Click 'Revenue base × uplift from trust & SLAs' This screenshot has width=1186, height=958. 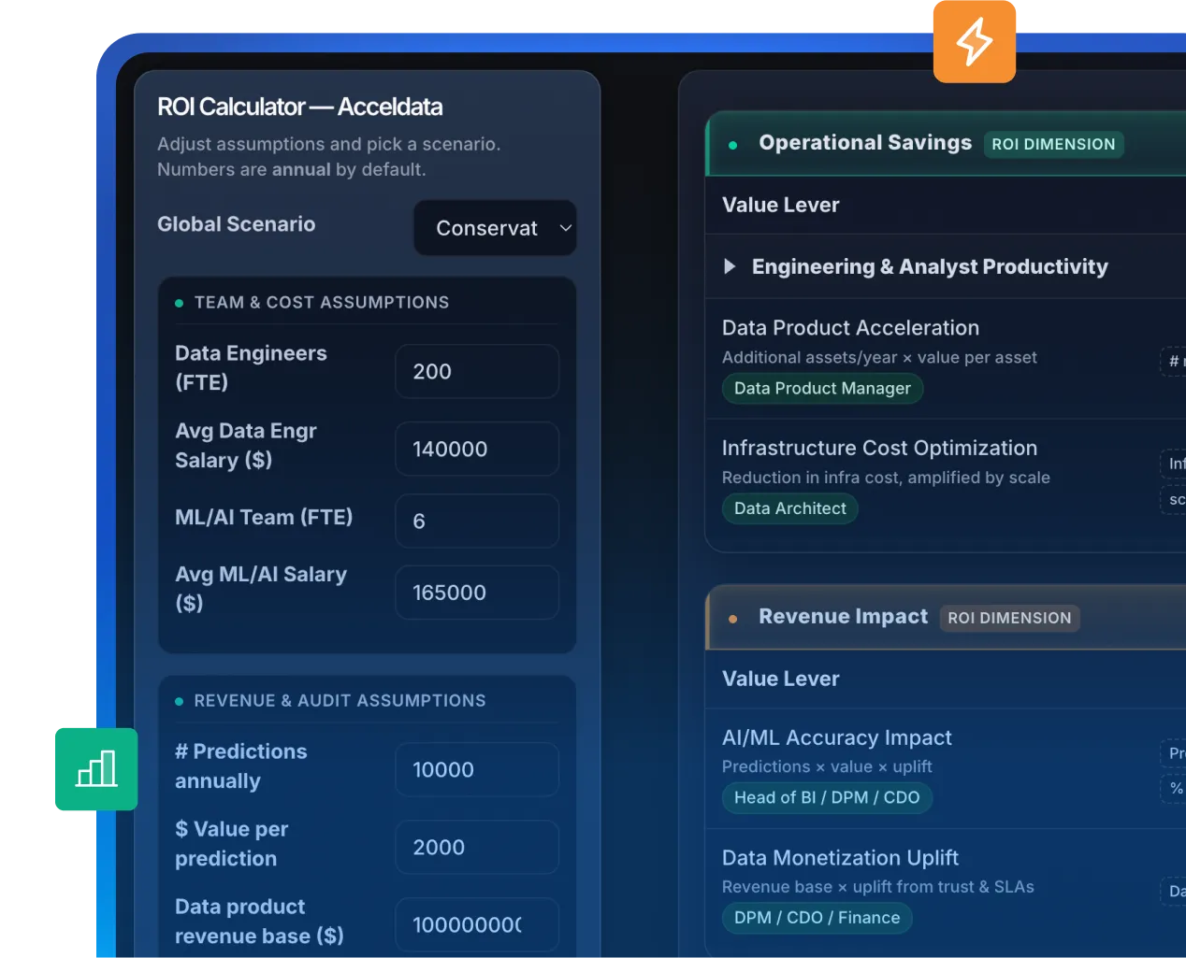877,887
